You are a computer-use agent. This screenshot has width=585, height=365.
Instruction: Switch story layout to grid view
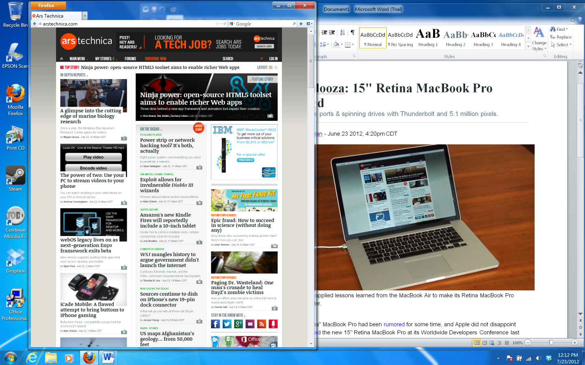pos(271,67)
